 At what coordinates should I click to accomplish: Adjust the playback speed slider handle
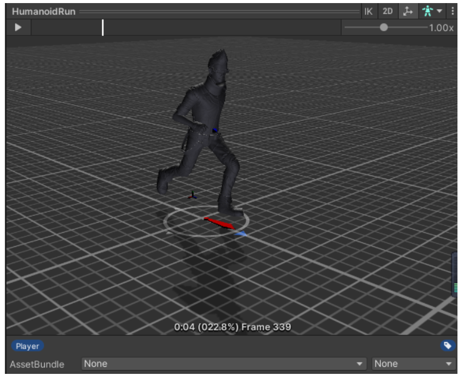[383, 28]
